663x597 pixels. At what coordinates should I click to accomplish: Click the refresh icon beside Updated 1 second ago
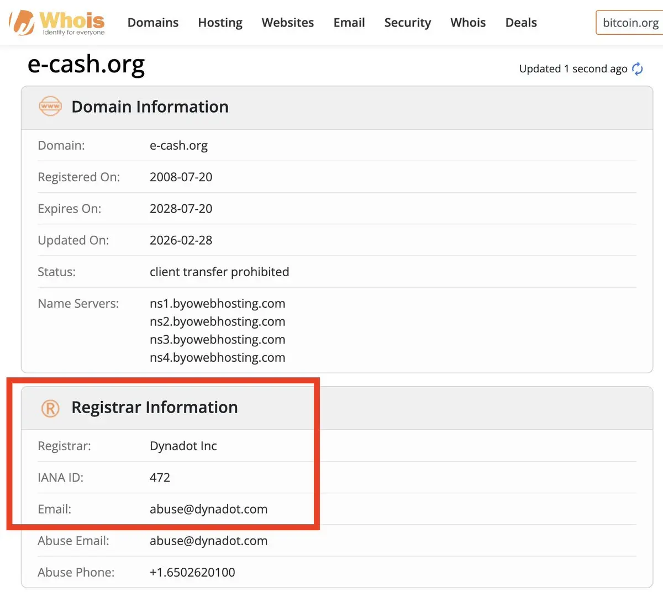(638, 68)
